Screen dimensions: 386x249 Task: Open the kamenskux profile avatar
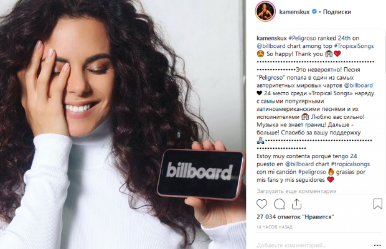click(x=265, y=11)
